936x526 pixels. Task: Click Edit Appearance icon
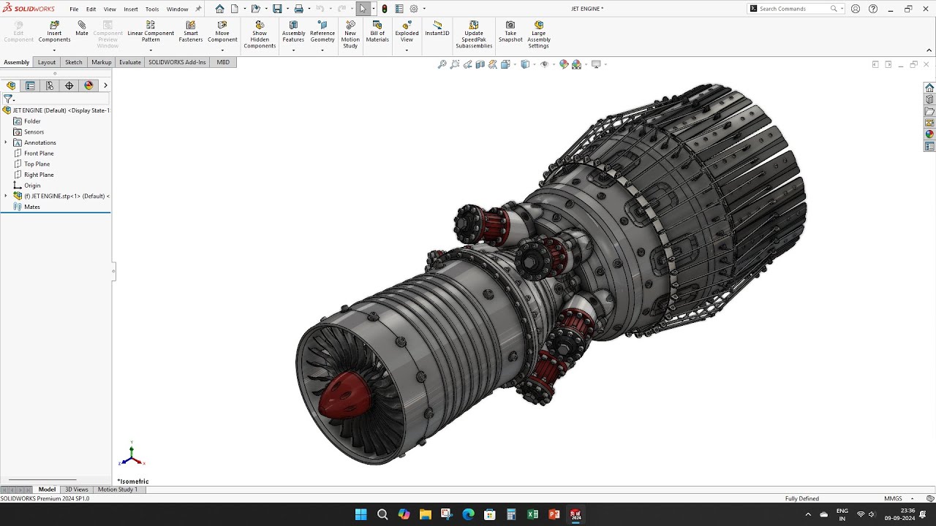pos(563,64)
